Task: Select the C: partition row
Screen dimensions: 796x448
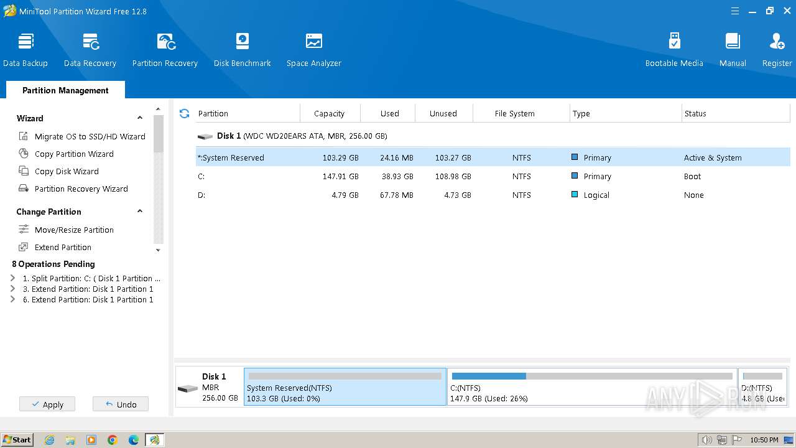Action: coord(493,176)
